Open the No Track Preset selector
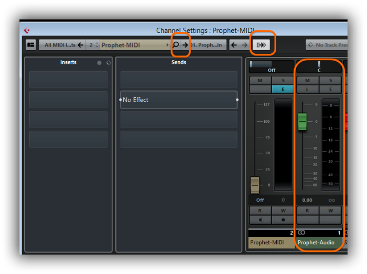 [x=328, y=45]
